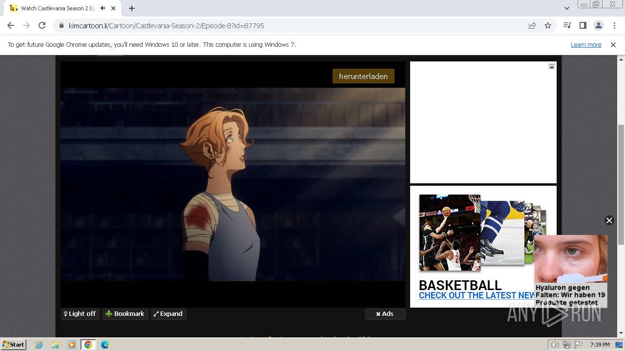
Task: Select the Watch Castlevania Season 2 tab
Action: [58, 8]
